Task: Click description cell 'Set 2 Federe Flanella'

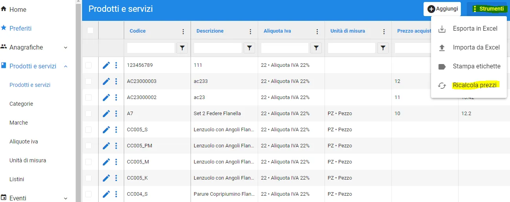Action: (217, 114)
